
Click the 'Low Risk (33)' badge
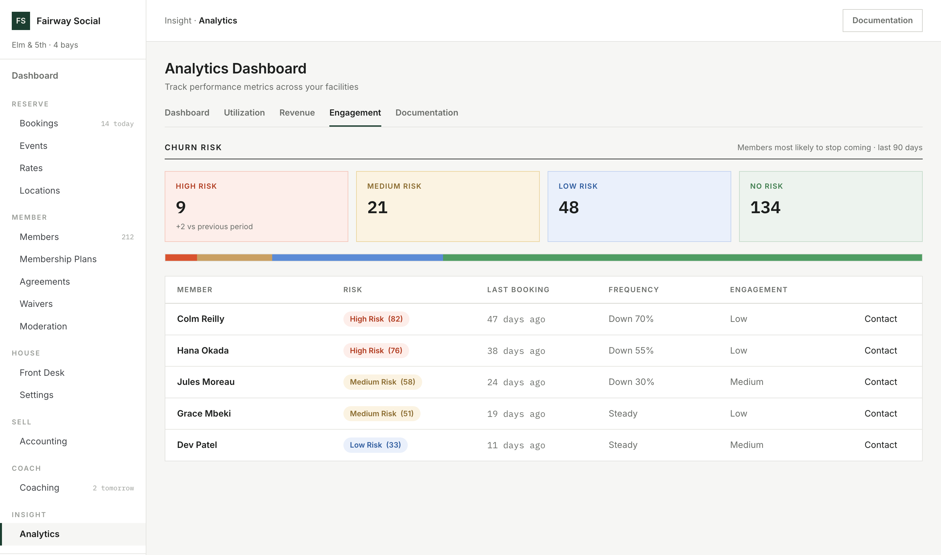375,445
